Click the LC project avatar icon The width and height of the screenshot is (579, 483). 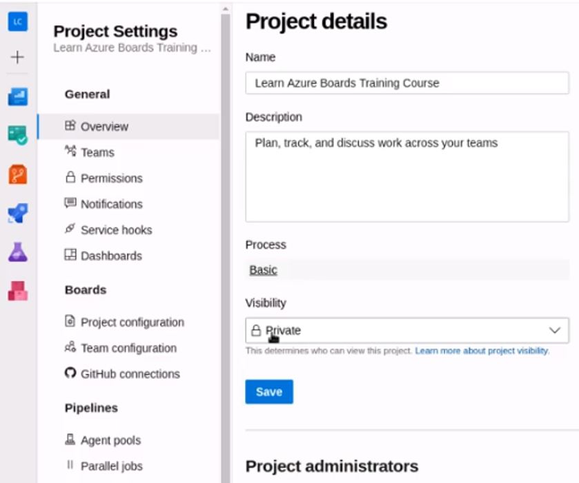click(19, 21)
